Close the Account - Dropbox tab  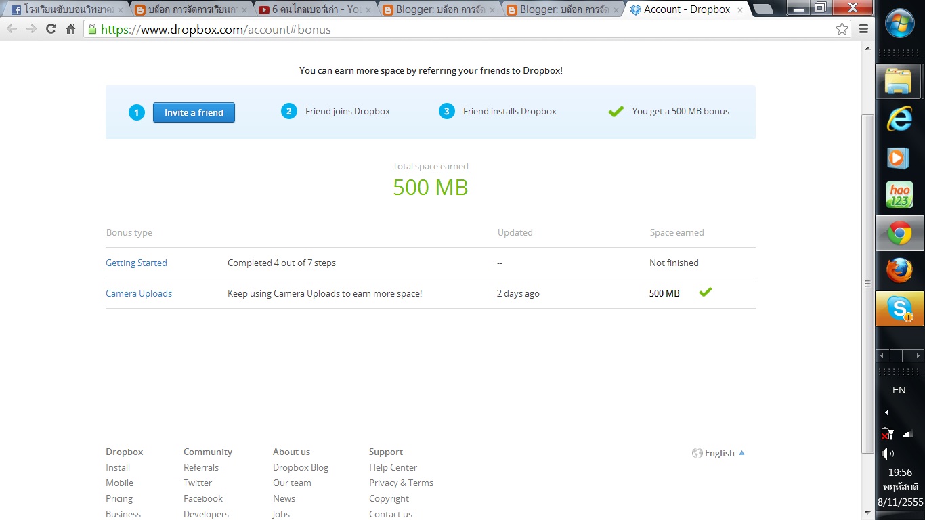pyautogui.click(x=739, y=10)
